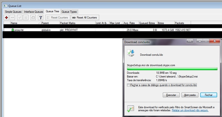
Task: Sort by the Bytes column header
Action: (x=166, y=23)
